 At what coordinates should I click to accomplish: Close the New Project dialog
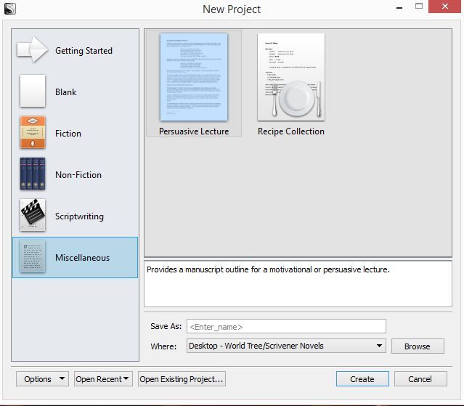(x=445, y=7)
